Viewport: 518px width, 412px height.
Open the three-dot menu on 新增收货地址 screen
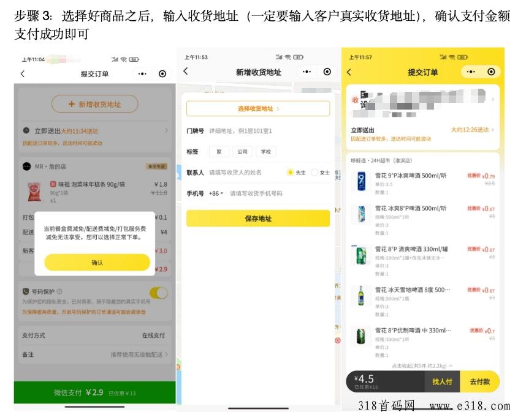tap(307, 72)
